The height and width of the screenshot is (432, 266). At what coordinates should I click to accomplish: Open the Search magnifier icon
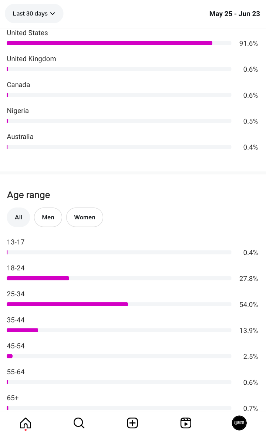coord(79,423)
